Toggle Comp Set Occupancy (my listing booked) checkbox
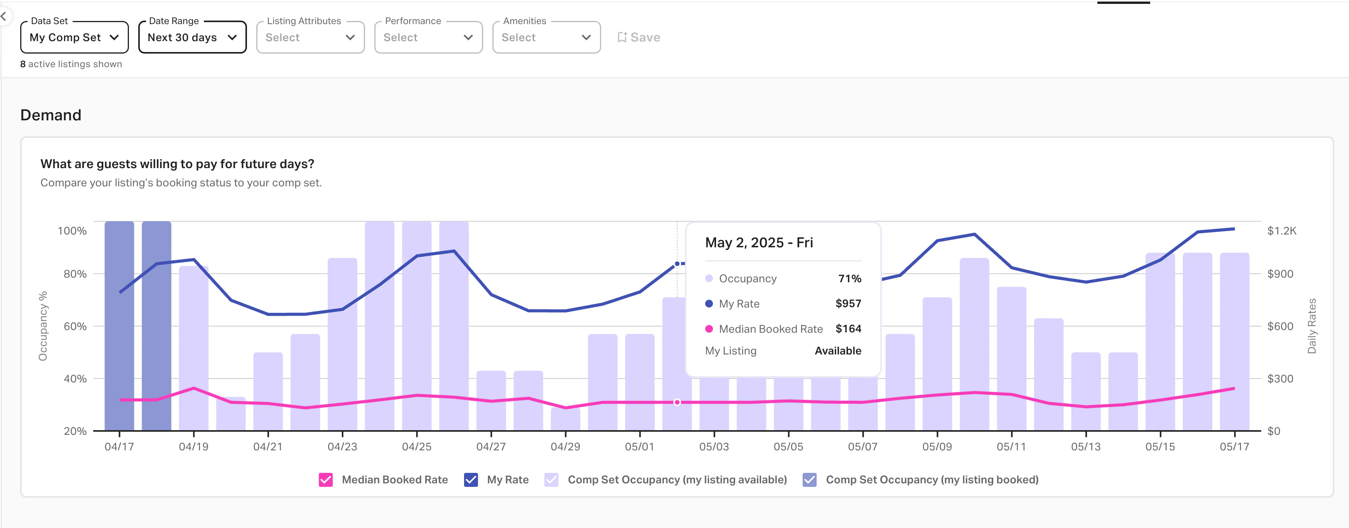 click(x=810, y=480)
